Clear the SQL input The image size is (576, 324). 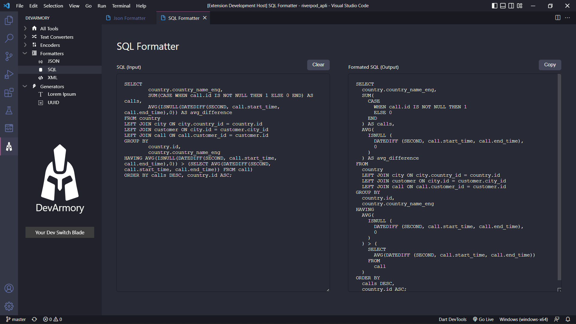point(318,65)
